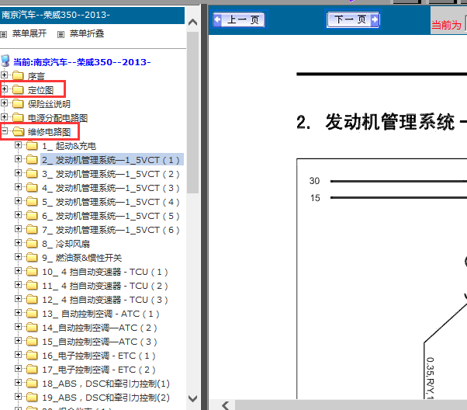The height and width of the screenshot is (410, 467).
Task: Click the folder icon of 1_ 起动&充电
Action: [x=32, y=145]
